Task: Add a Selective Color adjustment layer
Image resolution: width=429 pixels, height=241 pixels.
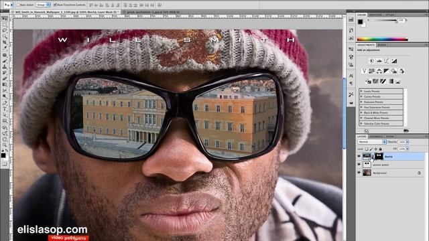Action: pyautogui.click(x=398, y=82)
